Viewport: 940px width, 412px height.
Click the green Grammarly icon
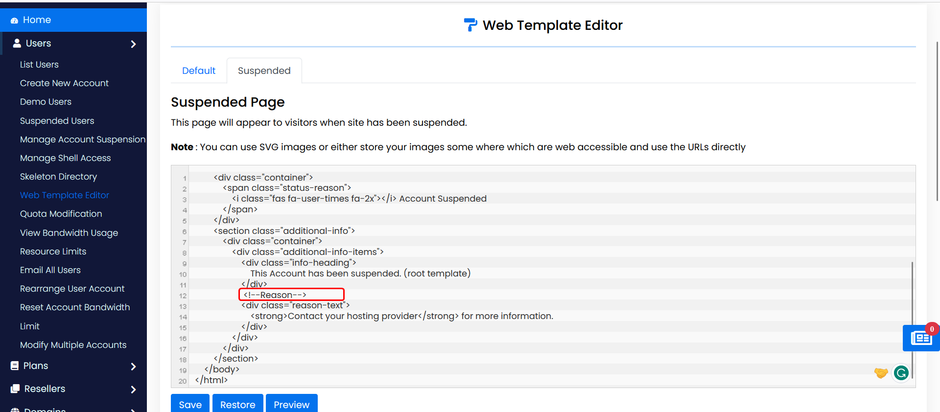pos(901,373)
